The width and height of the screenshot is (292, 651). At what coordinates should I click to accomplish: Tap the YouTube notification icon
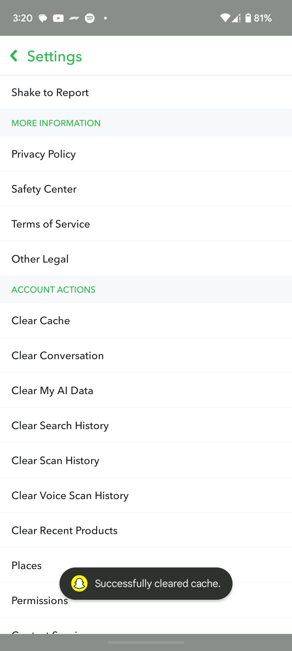pos(58,18)
